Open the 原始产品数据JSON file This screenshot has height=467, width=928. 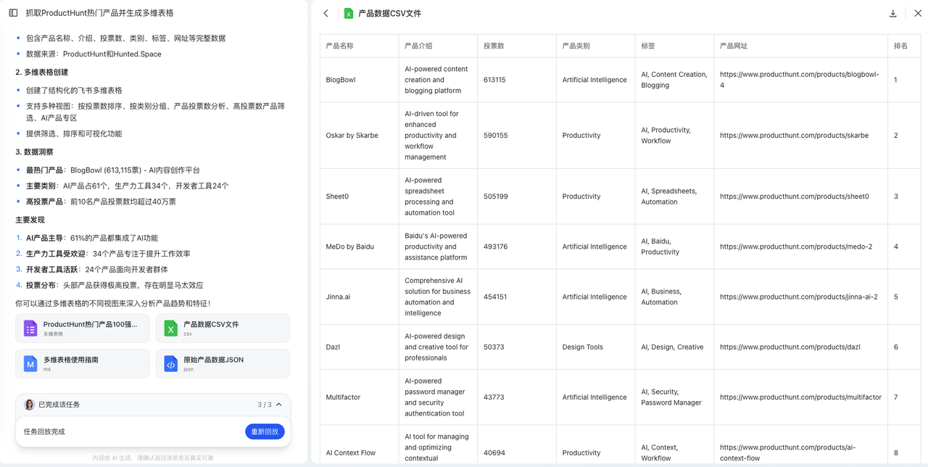223,363
